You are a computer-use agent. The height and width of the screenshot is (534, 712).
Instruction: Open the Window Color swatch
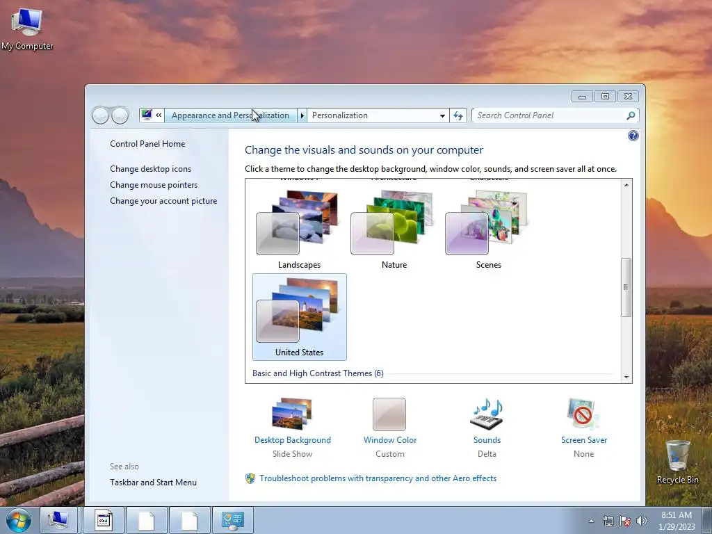(x=389, y=414)
